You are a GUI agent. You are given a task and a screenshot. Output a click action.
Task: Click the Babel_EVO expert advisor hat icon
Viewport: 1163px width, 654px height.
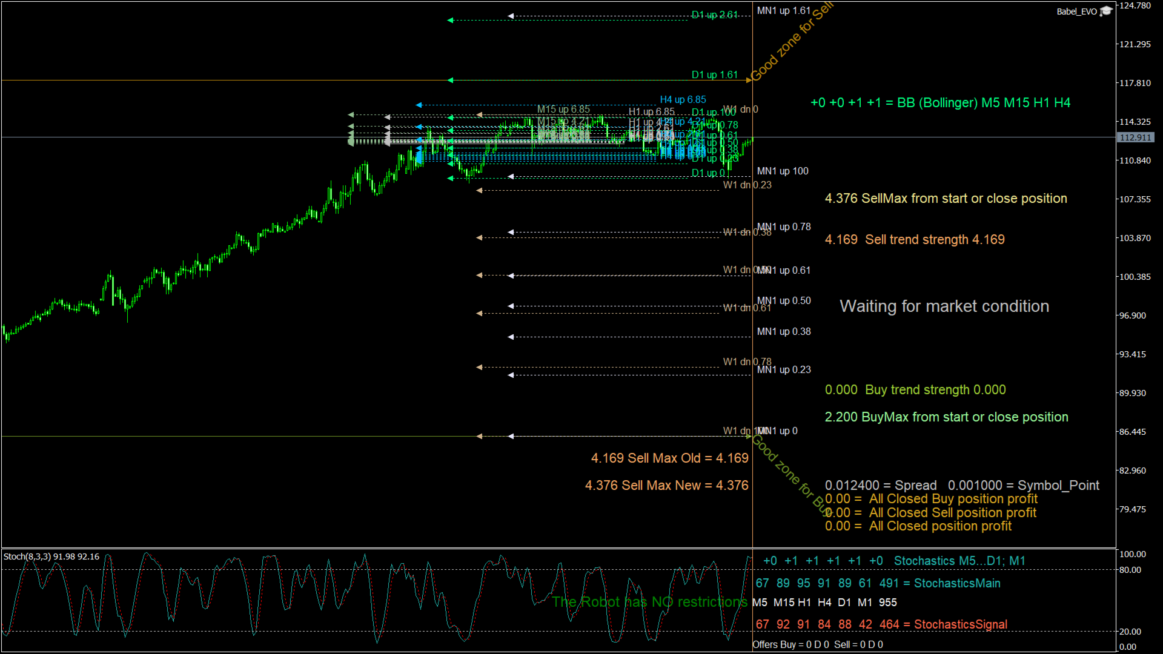click(x=1106, y=12)
